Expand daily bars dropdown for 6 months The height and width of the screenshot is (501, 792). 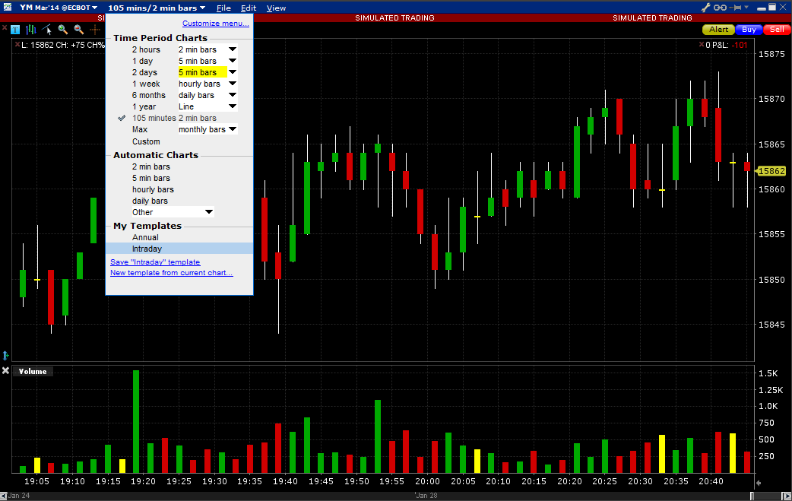[x=233, y=95]
